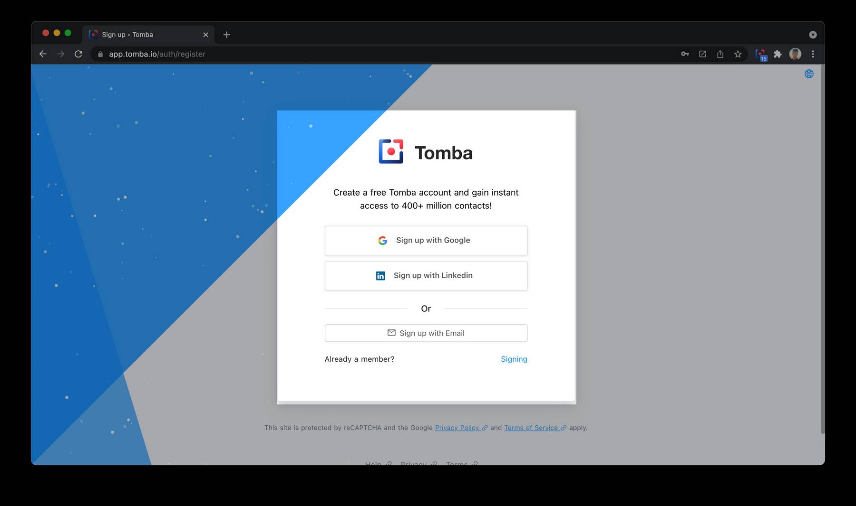This screenshot has height=506, width=856.
Task: Click the Chrome profile avatar
Action: click(x=795, y=54)
